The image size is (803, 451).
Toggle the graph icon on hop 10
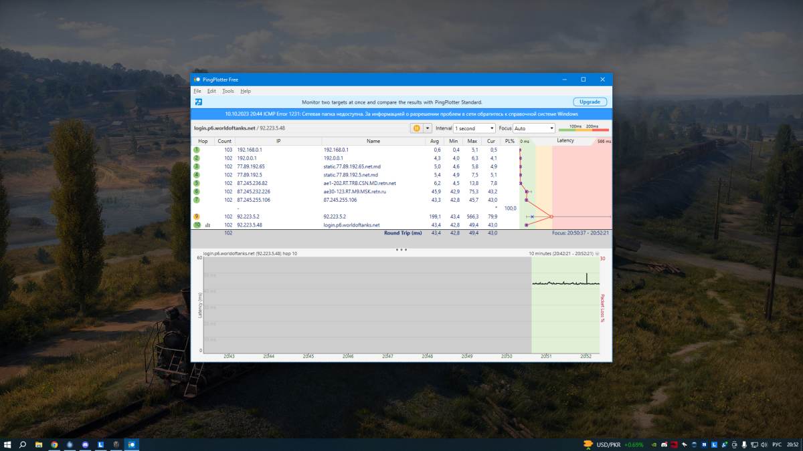click(207, 225)
